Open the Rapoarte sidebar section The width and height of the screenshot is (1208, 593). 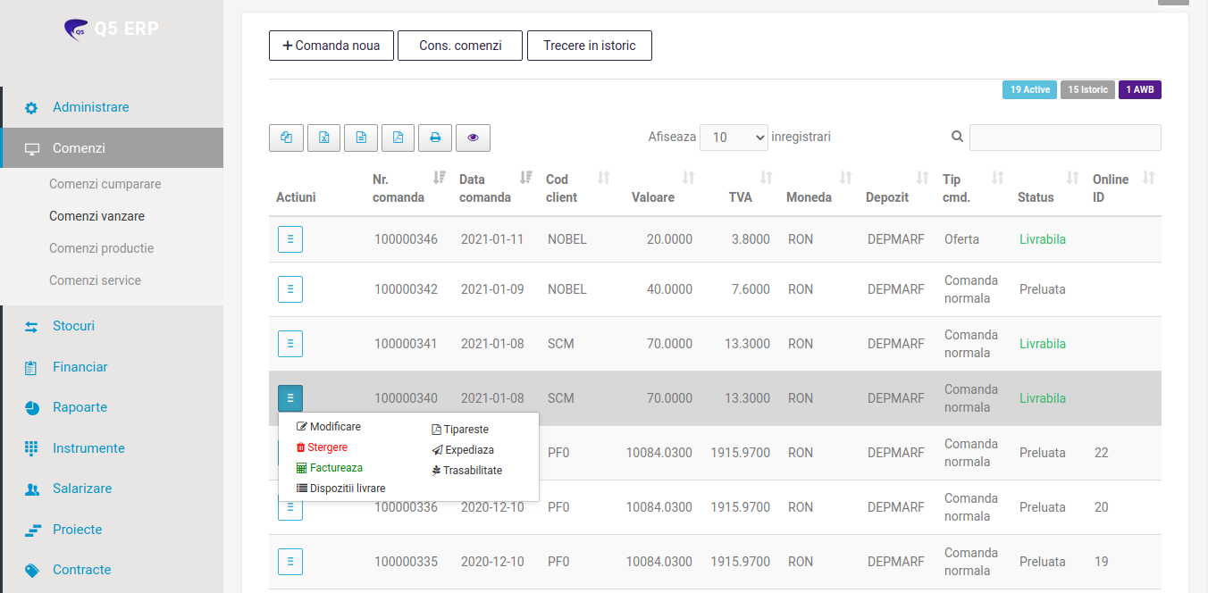coord(80,407)
